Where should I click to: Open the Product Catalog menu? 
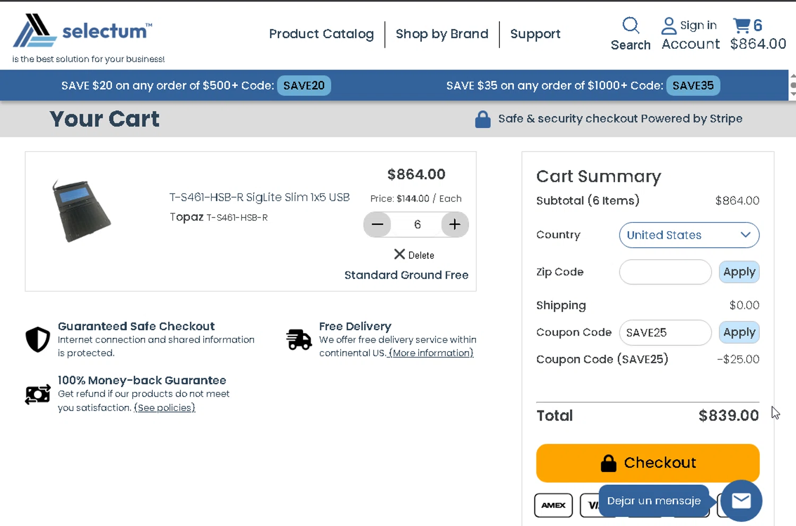point(321,34)
